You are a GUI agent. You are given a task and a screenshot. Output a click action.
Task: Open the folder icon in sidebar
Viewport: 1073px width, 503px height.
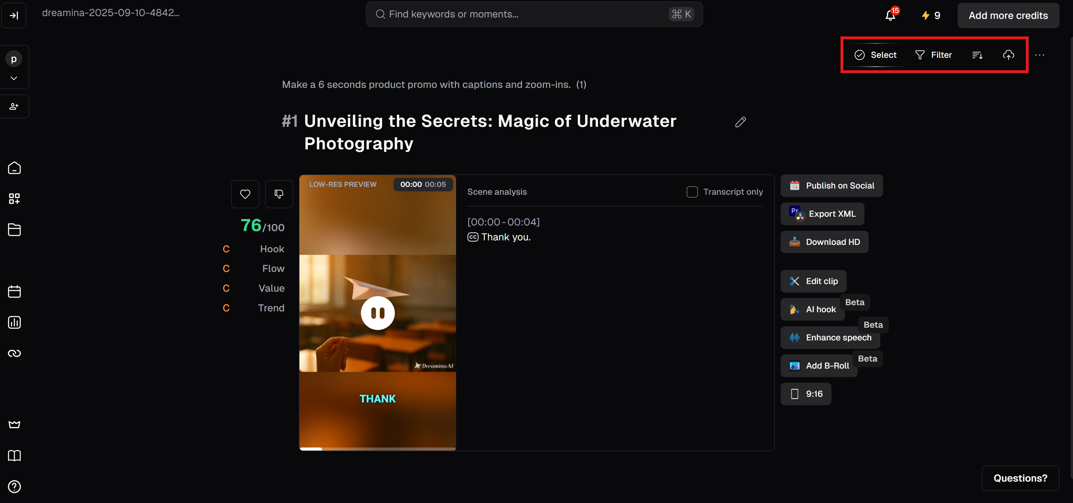point(14,230)
